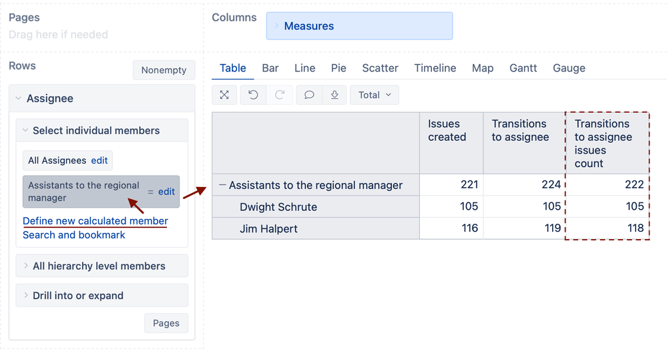Open the Total dropdown
667x360 pixels.
coord(374,95)
